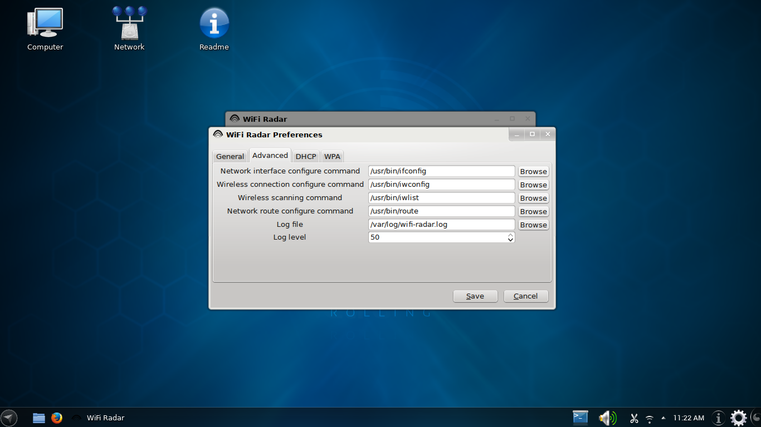Select the Advanced tab
Screen dimensions: 761x427
tap(270, 155)
